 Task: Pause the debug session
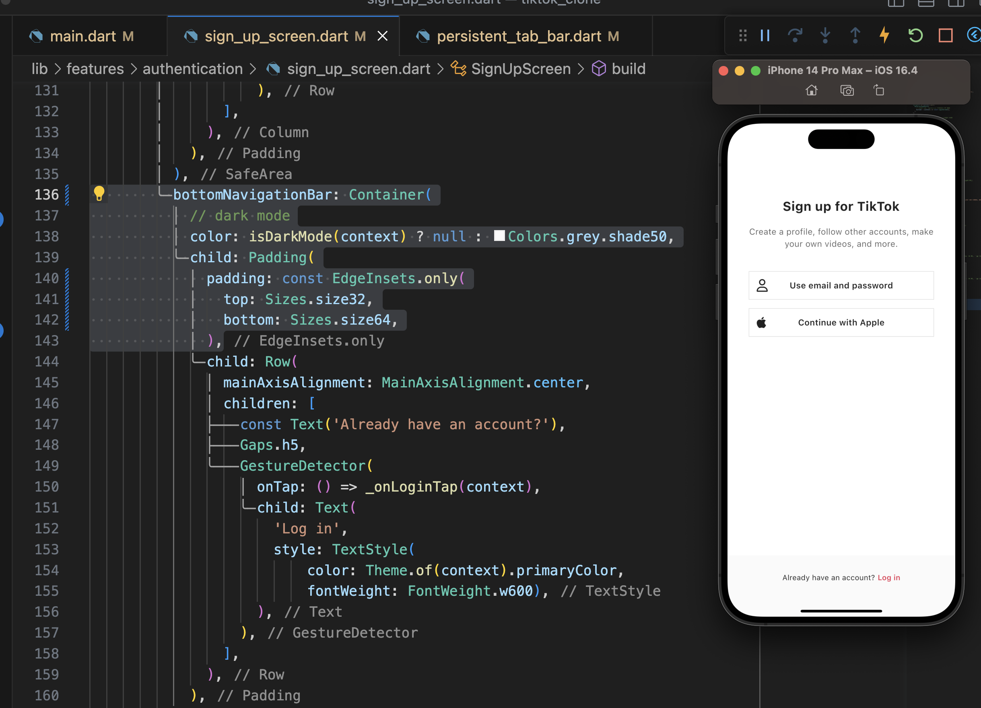[765, 35]
